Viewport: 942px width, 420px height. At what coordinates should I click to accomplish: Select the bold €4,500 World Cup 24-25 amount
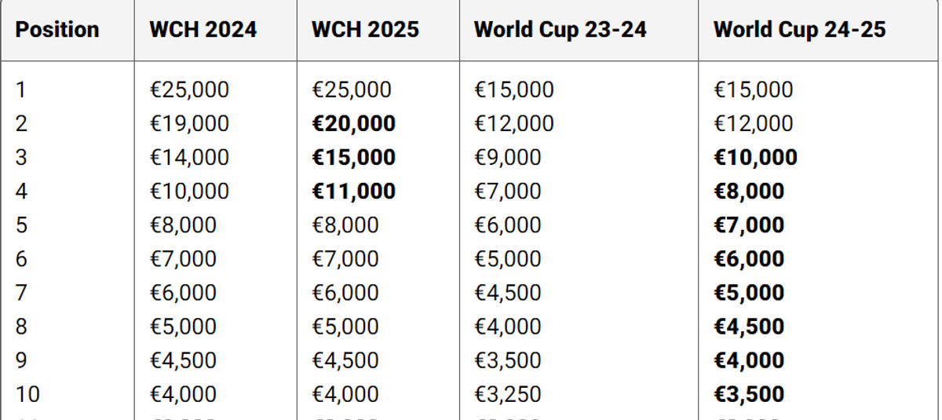749,327
